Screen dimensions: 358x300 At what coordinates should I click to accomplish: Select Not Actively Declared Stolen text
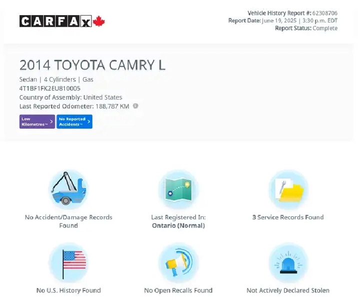pos(288,290)
